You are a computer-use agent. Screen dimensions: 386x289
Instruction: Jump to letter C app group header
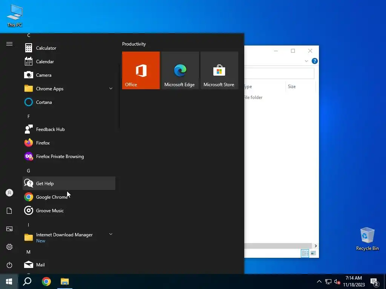pyautogui.click(x=29, y=35)
